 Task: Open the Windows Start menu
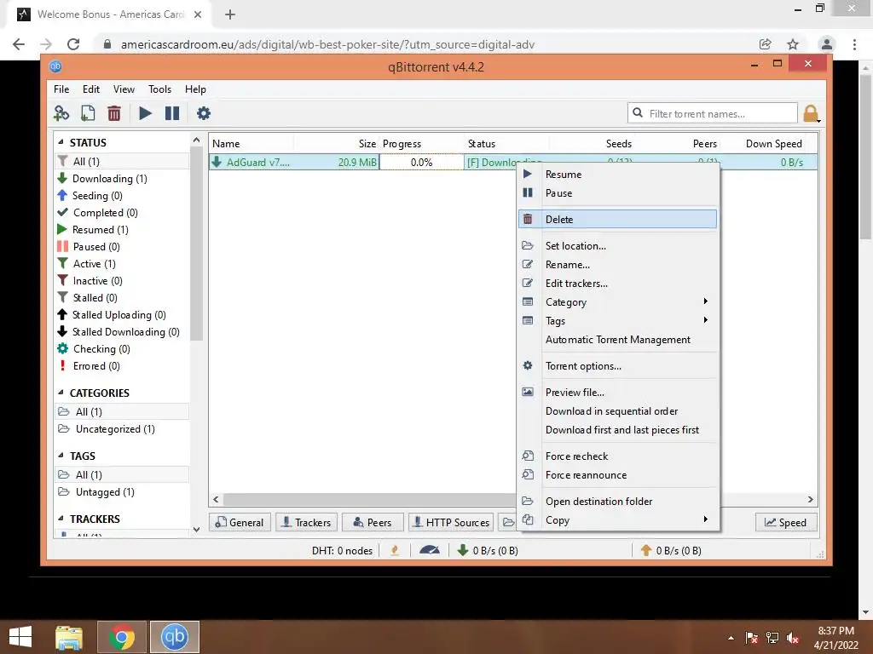(x=20, y=637)
